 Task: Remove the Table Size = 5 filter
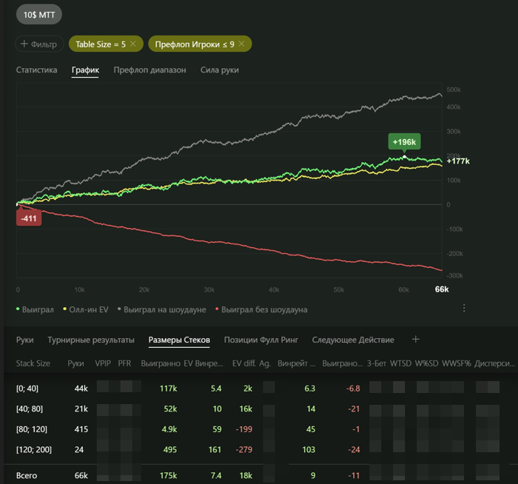[x=132, y=44]
